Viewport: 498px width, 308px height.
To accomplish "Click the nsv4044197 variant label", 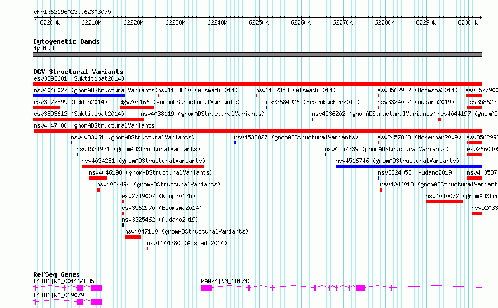I will click(x=467, y=114).
